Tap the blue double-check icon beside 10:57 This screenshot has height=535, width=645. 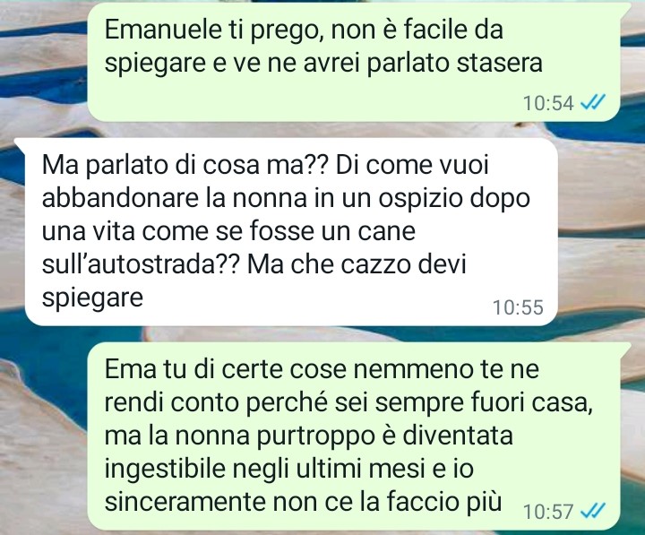[x=592, y=511]
